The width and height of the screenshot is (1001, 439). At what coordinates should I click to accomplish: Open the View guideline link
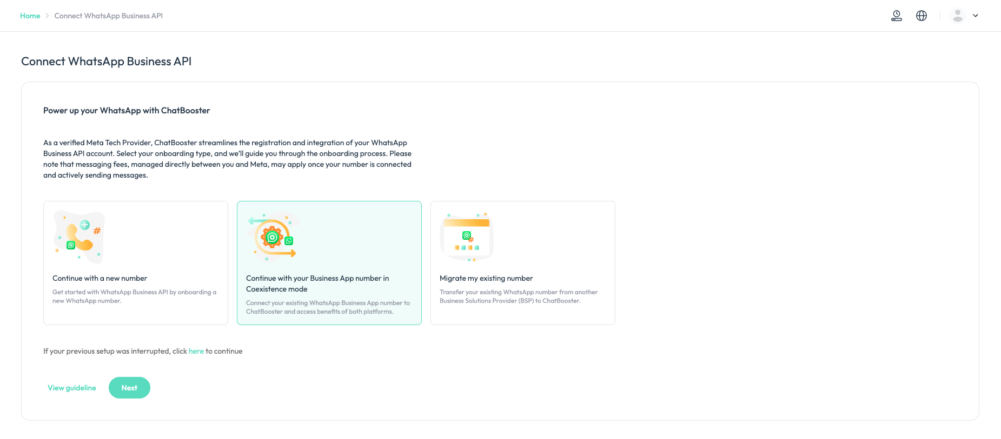click(72, 388)
